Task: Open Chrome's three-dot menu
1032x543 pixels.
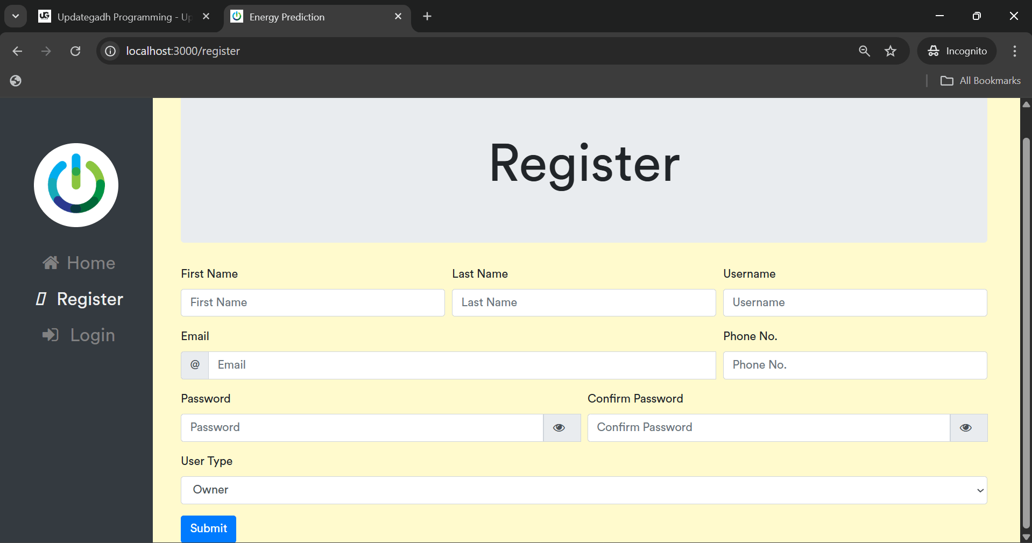Action: tap(1014, 51)
